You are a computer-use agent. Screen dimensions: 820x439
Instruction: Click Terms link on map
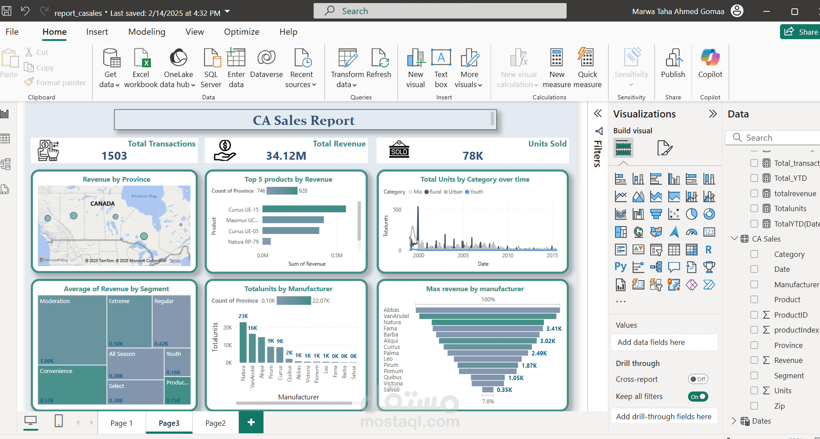pos(175,261)
